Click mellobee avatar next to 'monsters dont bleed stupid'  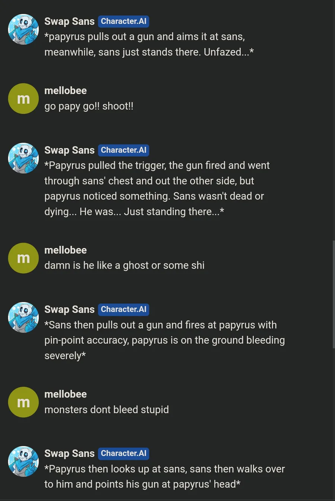(x=23, y=402)
